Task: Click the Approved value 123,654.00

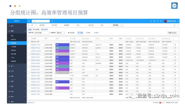Action: click(x=85, y=76)
